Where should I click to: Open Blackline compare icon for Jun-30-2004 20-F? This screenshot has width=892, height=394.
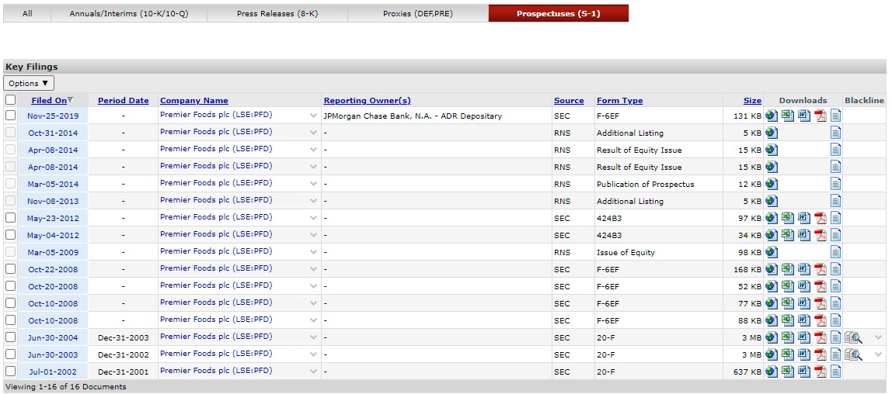click(x=853, y=337)
